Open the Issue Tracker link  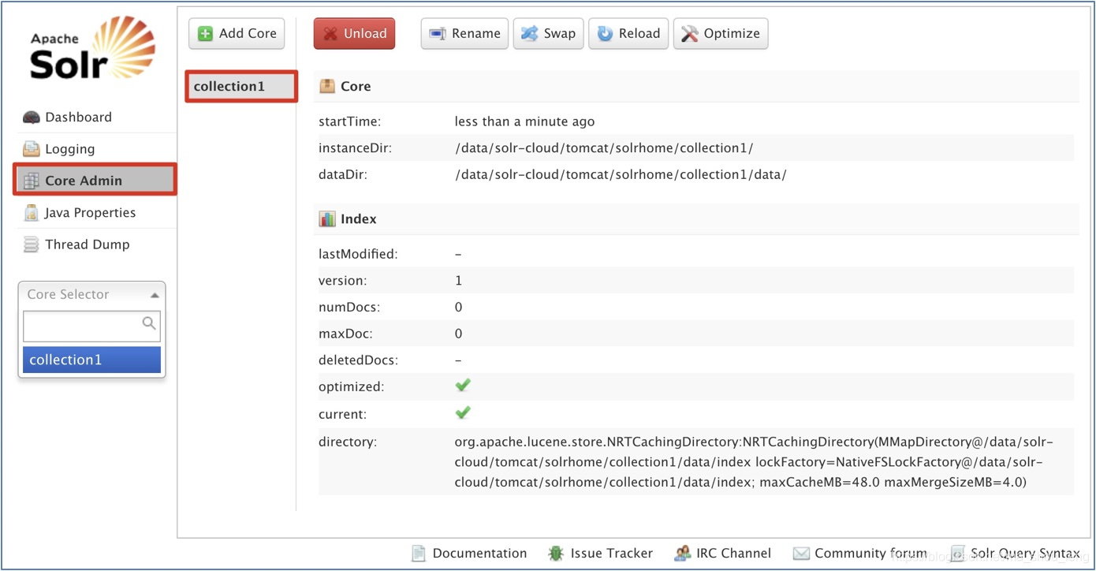(612, 554)
